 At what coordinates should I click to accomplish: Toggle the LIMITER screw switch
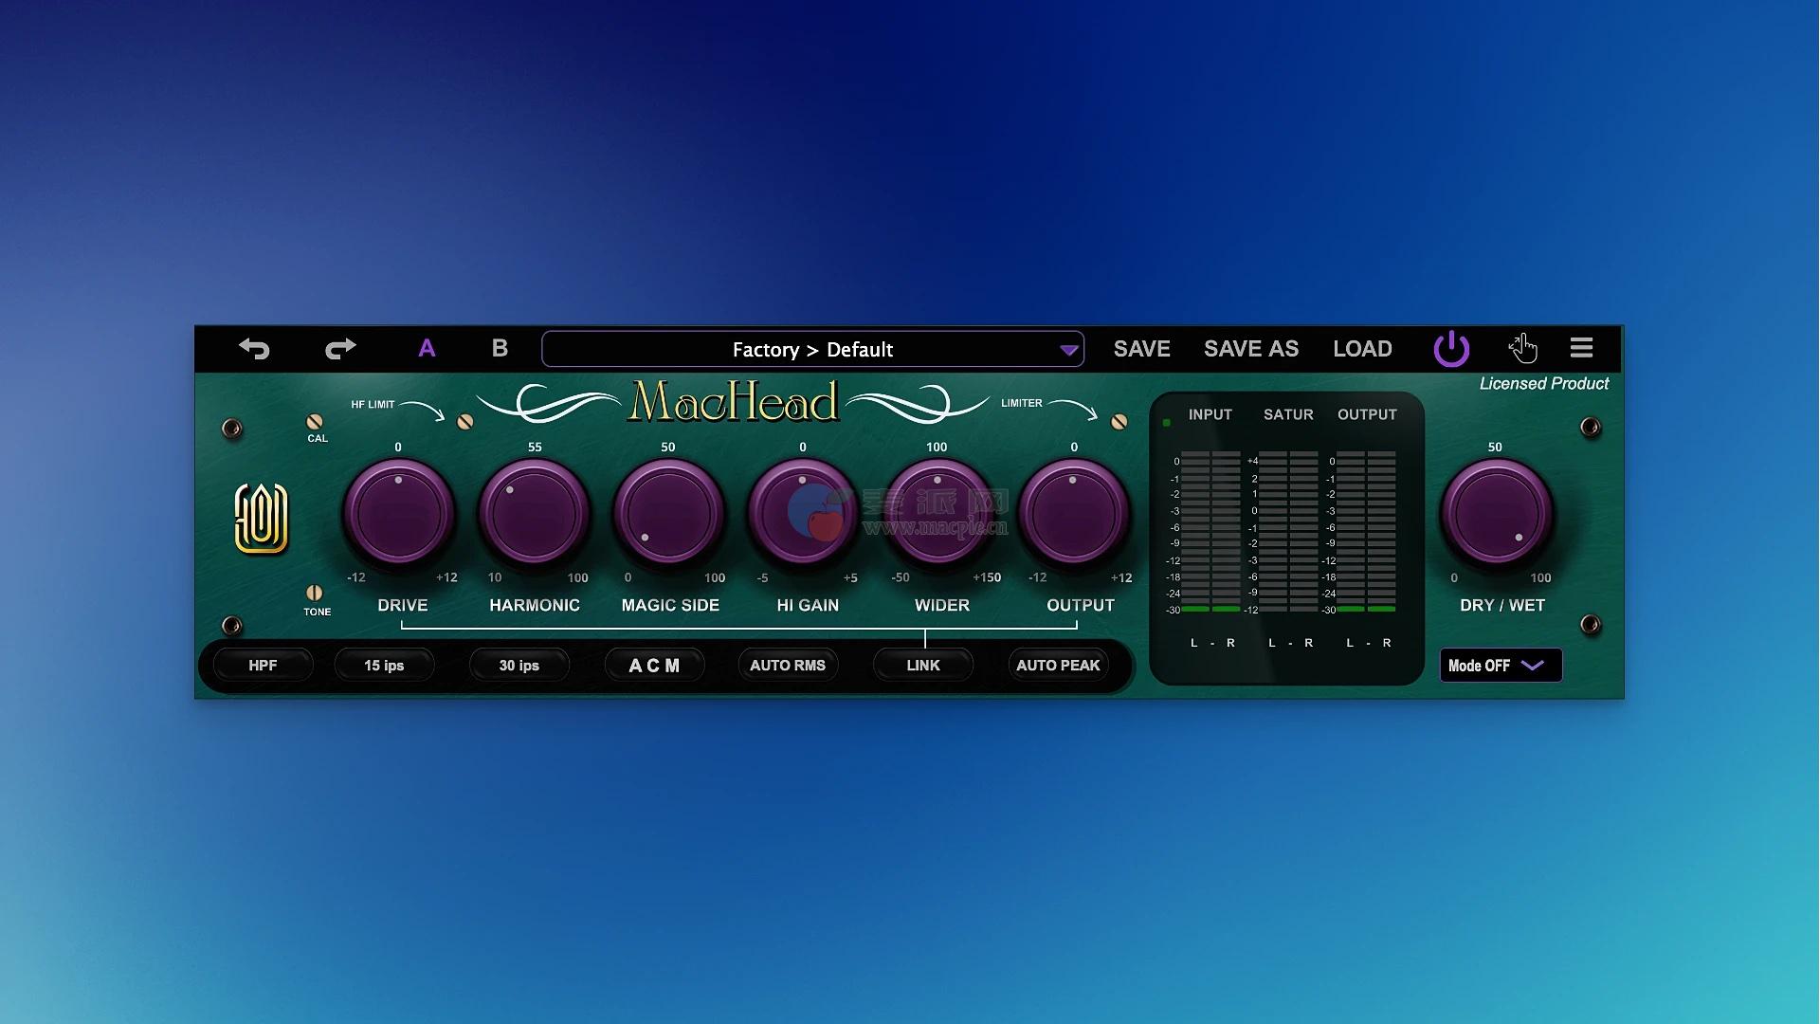coord(1119,422)
